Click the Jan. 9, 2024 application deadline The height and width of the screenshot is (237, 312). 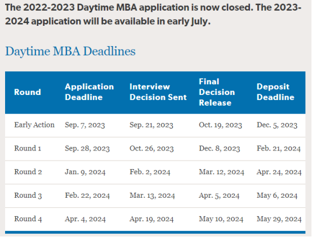click(x=85, y=172)
